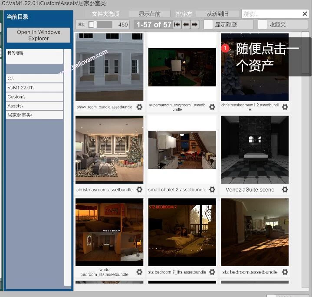Go to next page arrow
This screenshot has height=297, width=312.
coord(195,25)
